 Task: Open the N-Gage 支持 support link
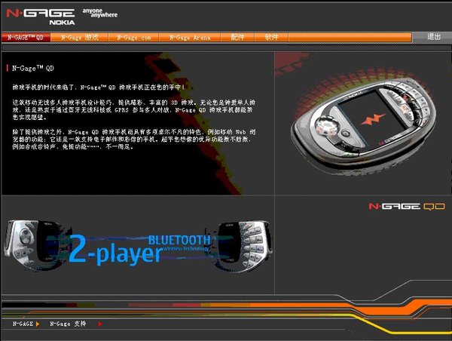click(x=69, y=324)
